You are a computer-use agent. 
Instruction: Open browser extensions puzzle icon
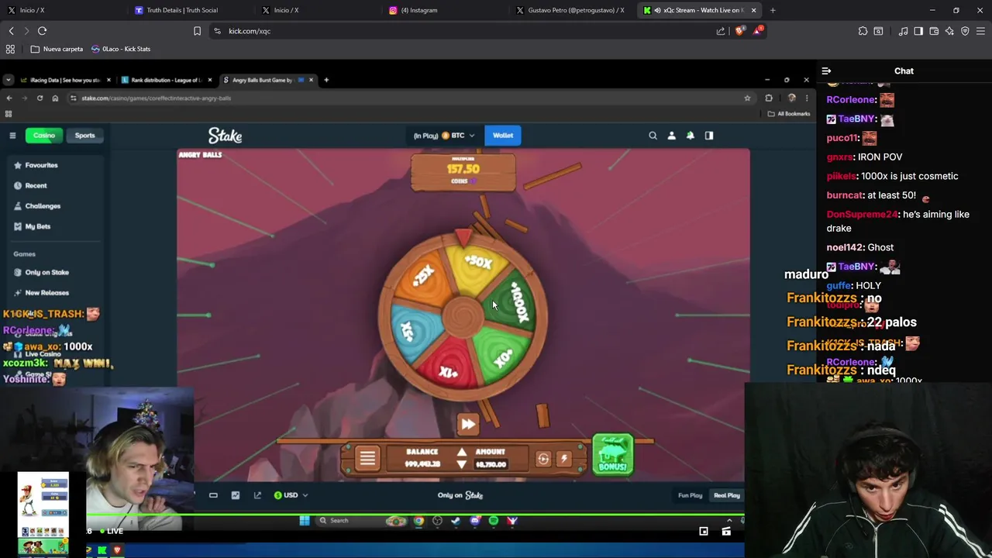(863, 31)
